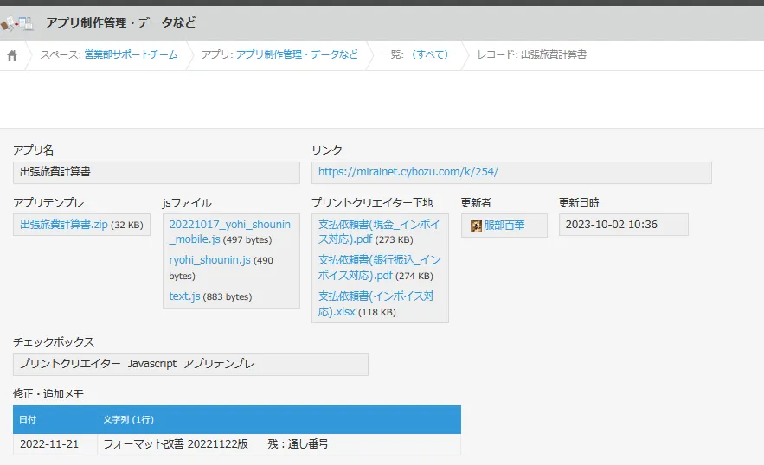This screenshot has height=465, width=764.
Task: Open the 営業部サポートチーム space link
Action: click(131, 54)
